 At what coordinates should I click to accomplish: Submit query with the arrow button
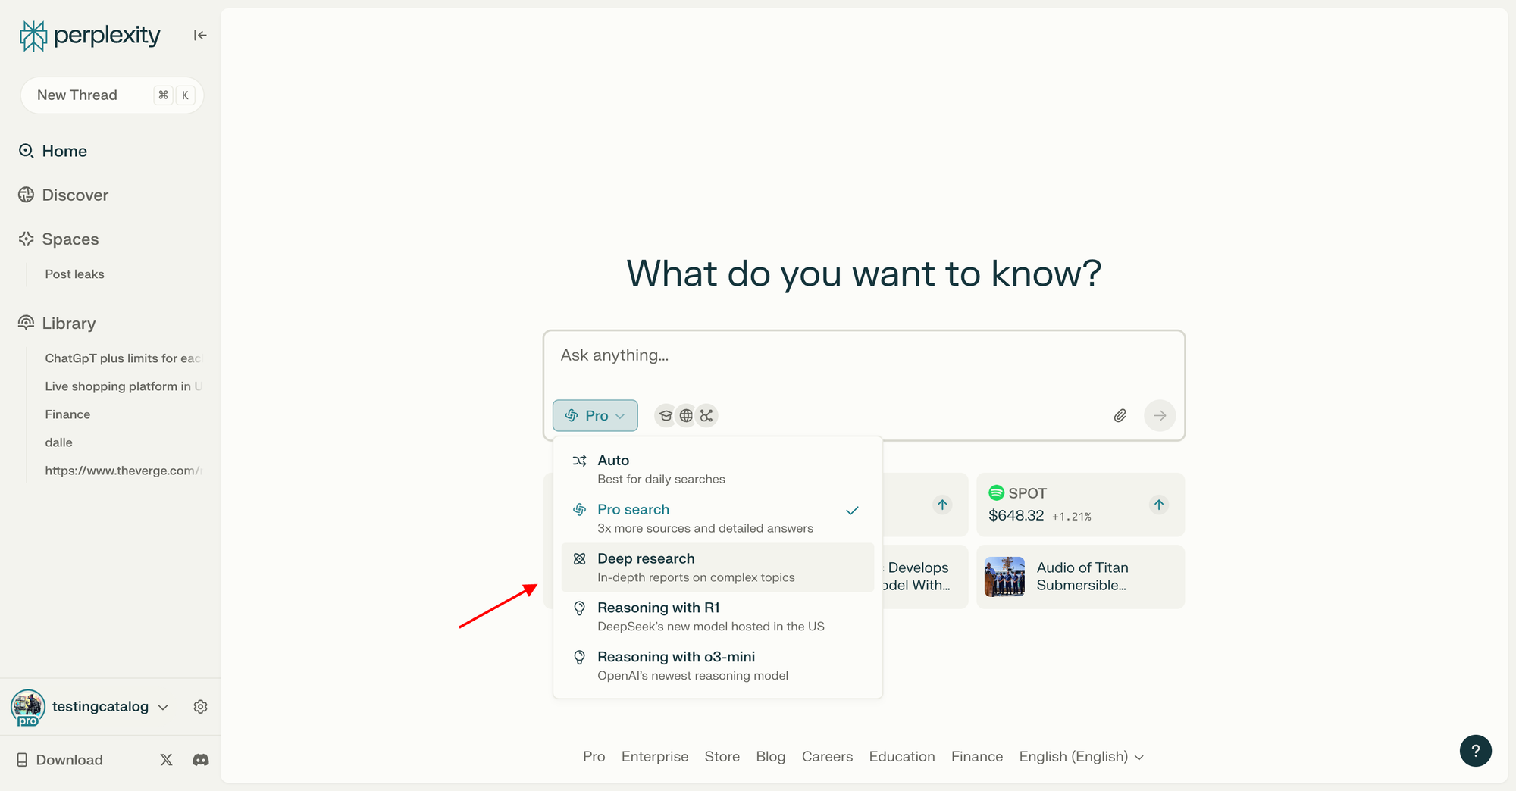pyautogui.click(x=1160, y=415)
